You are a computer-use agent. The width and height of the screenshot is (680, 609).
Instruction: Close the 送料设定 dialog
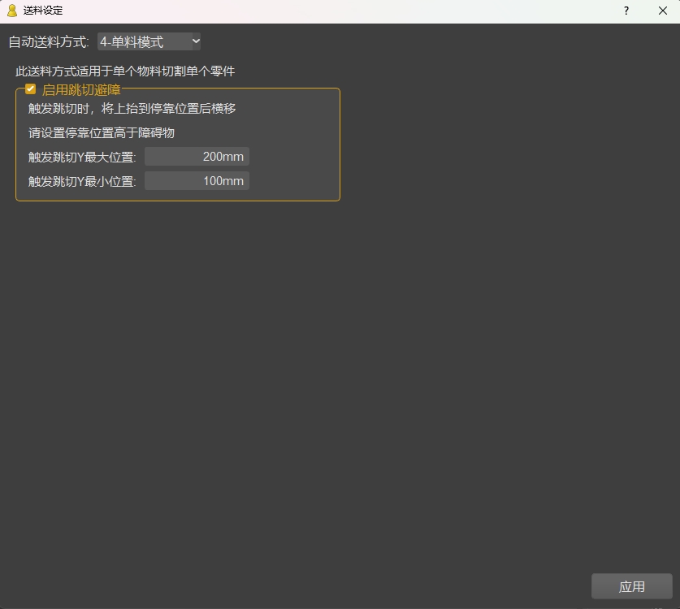(663, 11)
